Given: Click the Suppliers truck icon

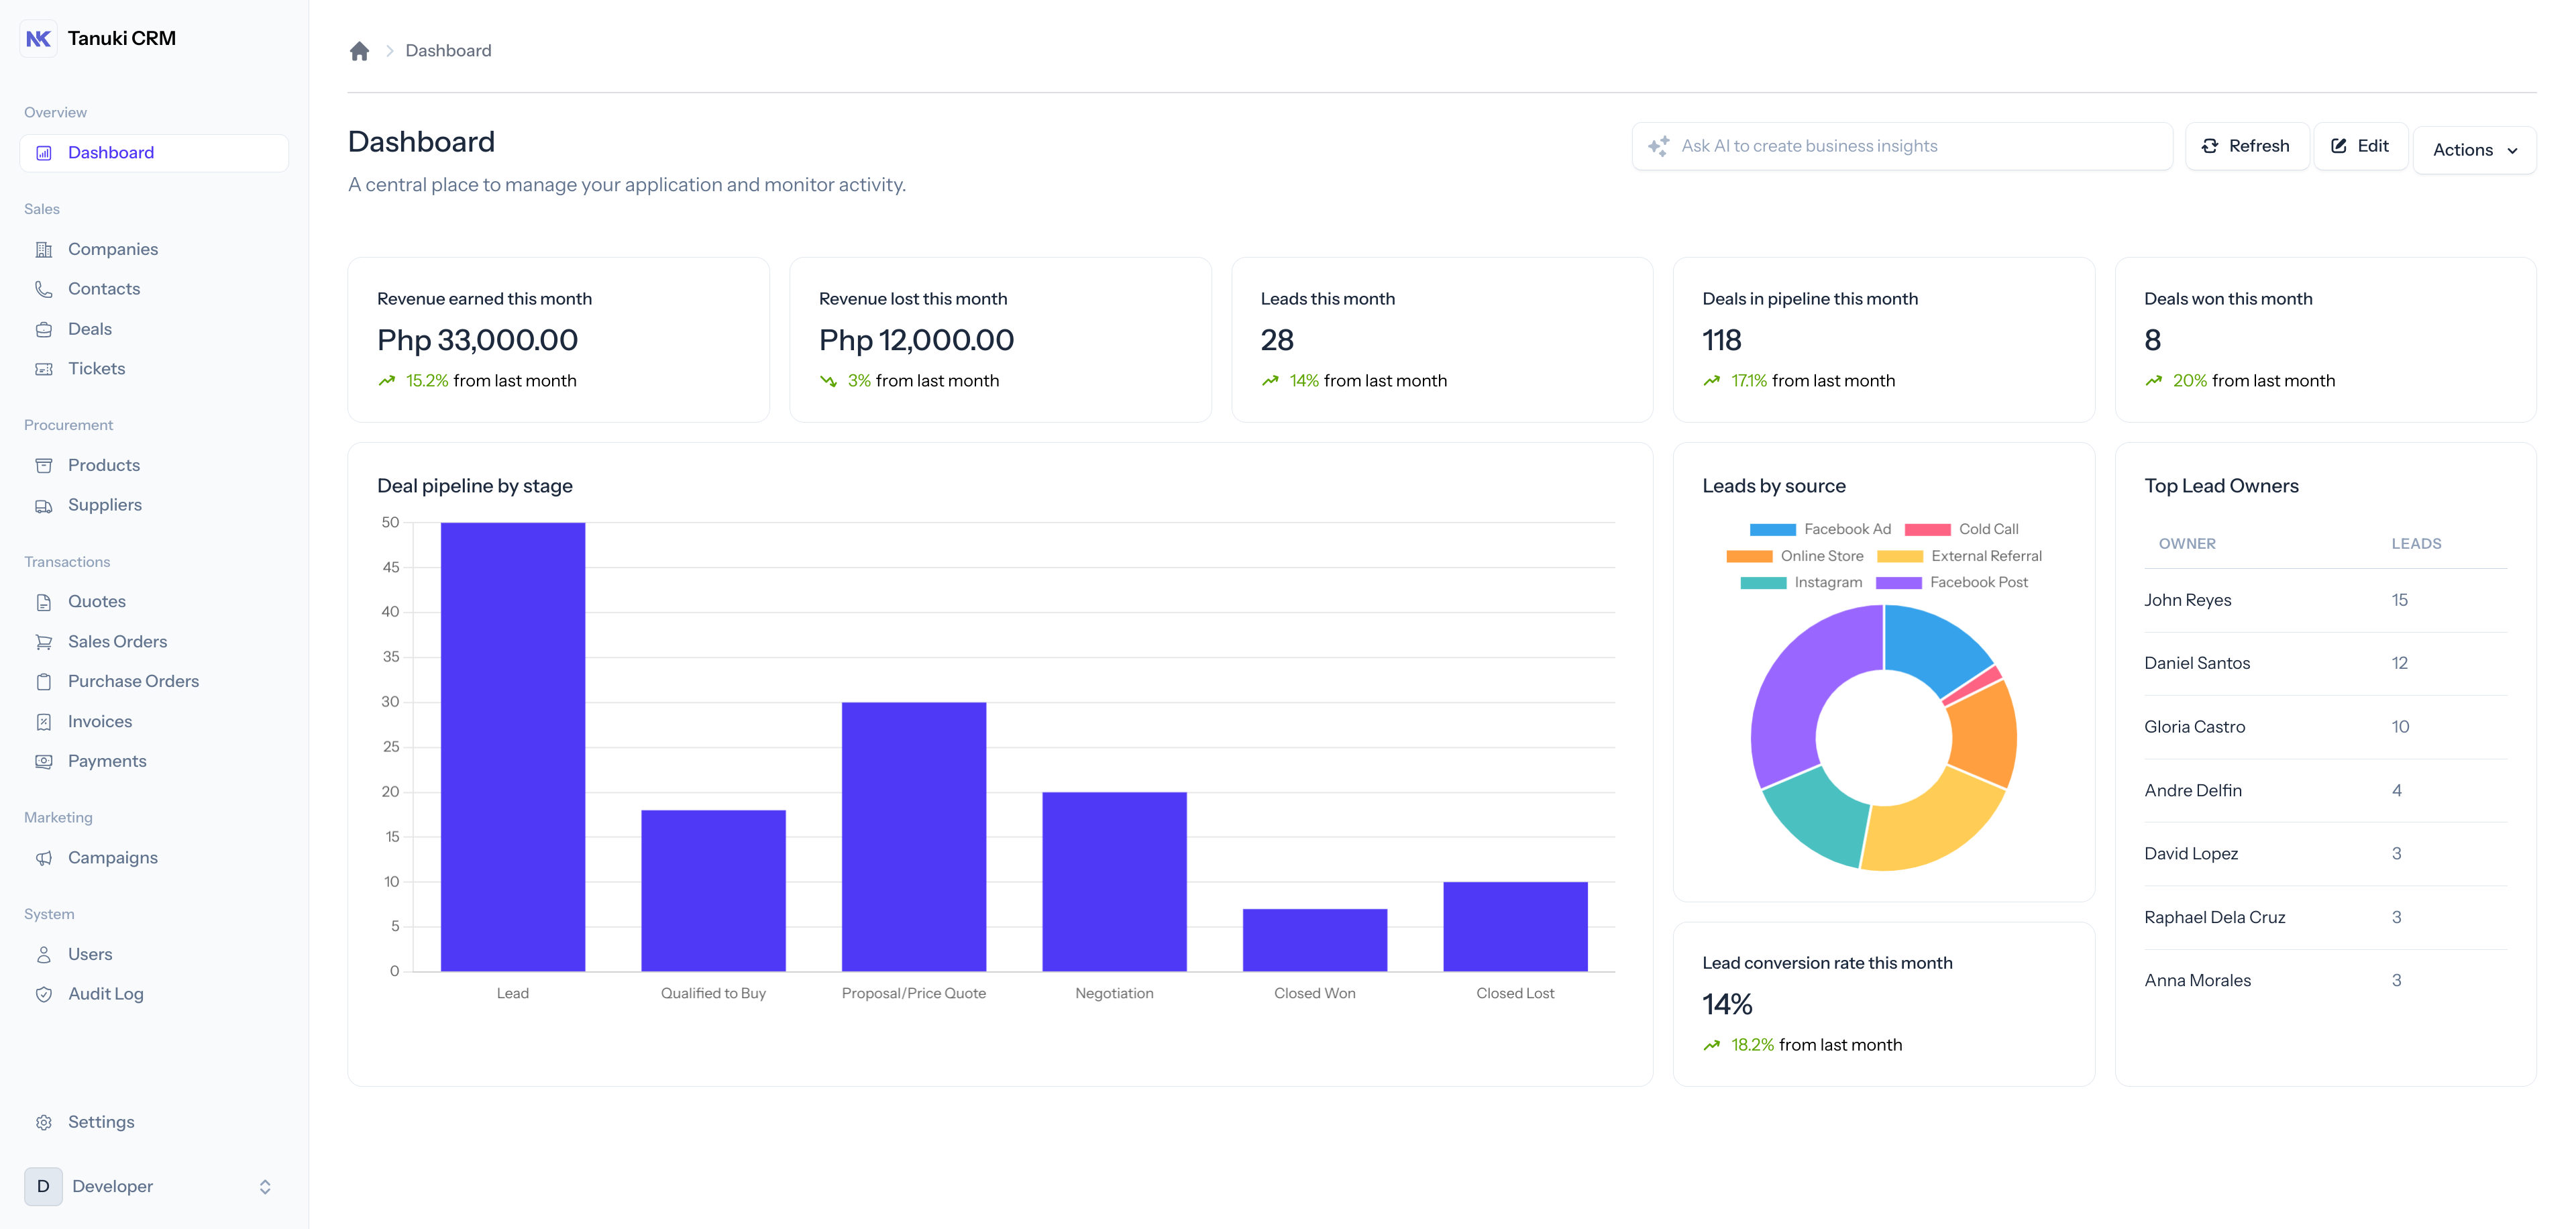Looking at the screenshot, I should (44, 506).
